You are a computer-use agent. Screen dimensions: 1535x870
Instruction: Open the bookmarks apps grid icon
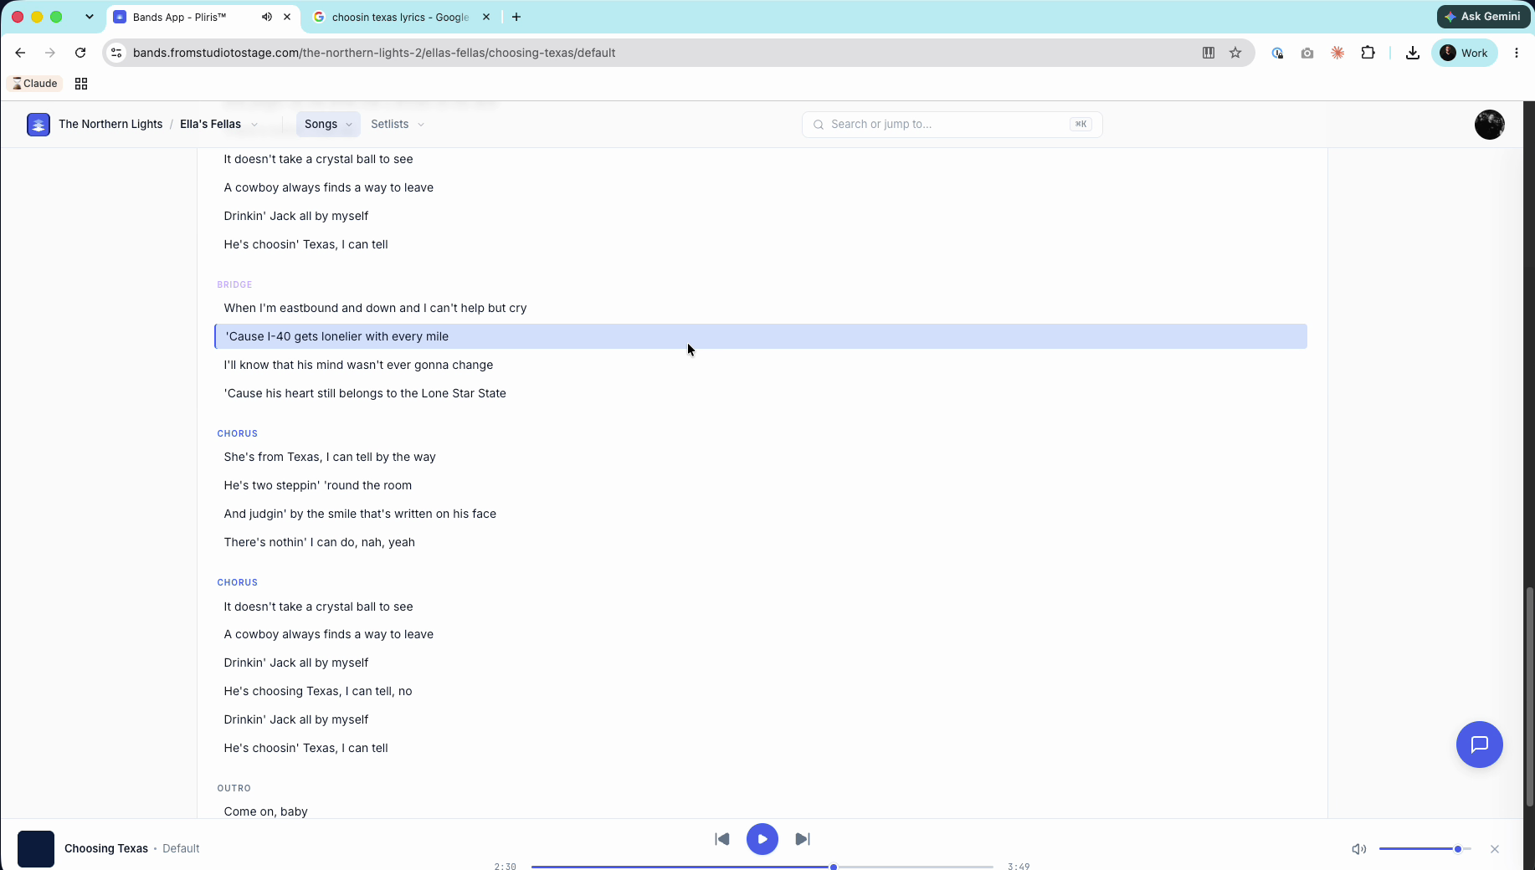tap(81, 84)
